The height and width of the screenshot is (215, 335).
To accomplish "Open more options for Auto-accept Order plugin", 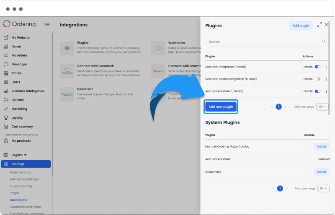I will [327, 91].
